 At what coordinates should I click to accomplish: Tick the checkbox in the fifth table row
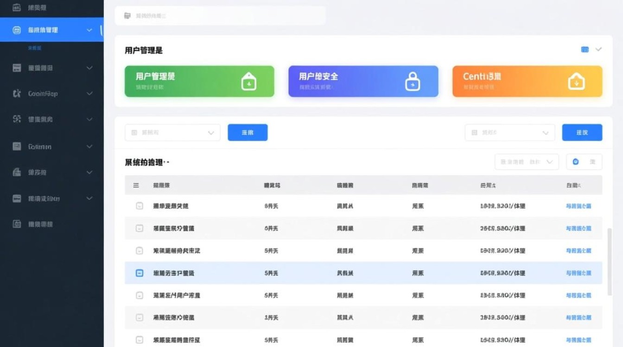pyautogui.click(x=140, y=295)
